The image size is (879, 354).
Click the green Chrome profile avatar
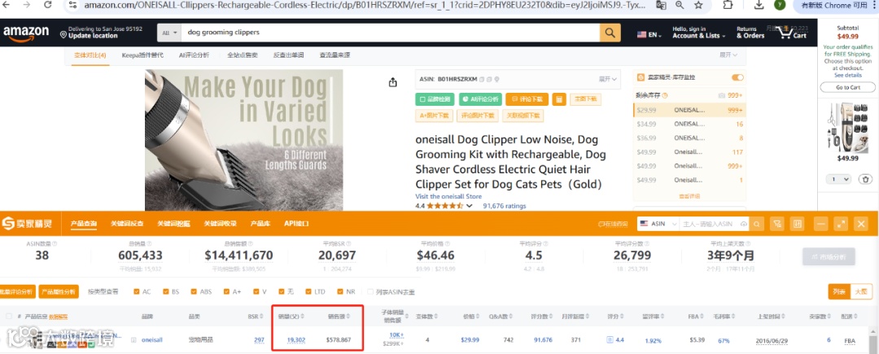[x=779, y=5]
